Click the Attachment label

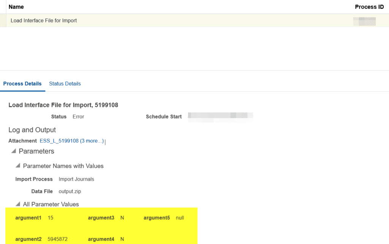coord(22,141)
